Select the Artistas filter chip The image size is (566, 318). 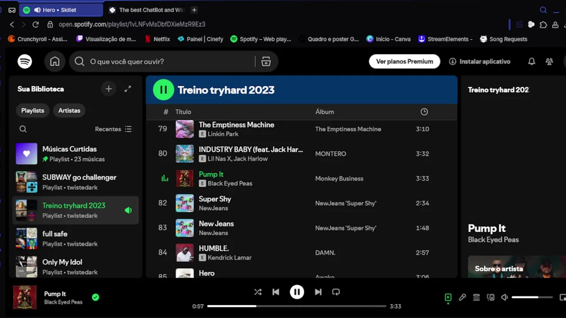click(69, 110)
